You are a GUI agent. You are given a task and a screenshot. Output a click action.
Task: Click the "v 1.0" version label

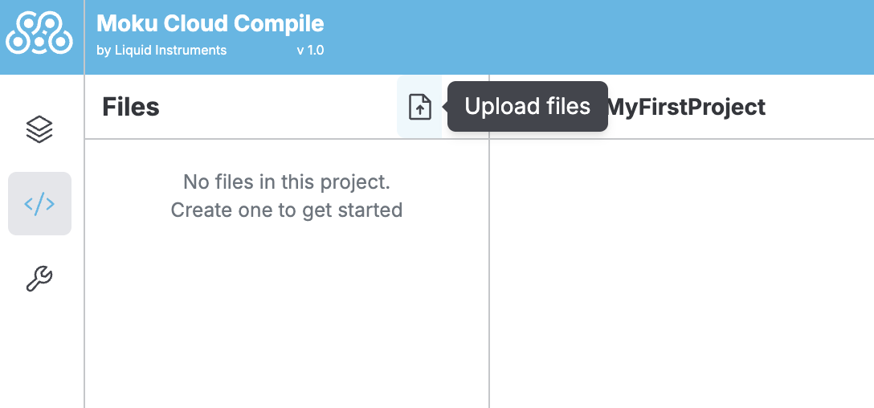pos(310,50)
